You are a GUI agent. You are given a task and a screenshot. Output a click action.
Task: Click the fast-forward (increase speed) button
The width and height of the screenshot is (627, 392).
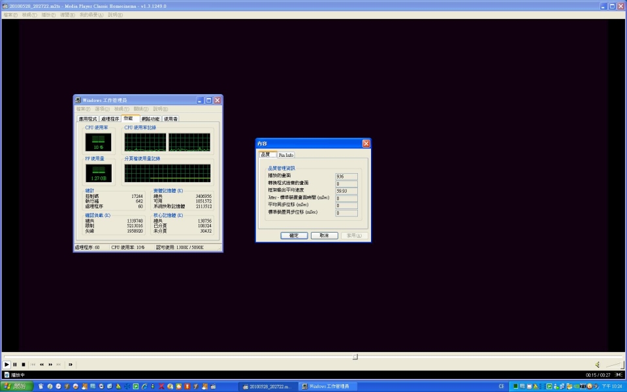click(50, 365)
